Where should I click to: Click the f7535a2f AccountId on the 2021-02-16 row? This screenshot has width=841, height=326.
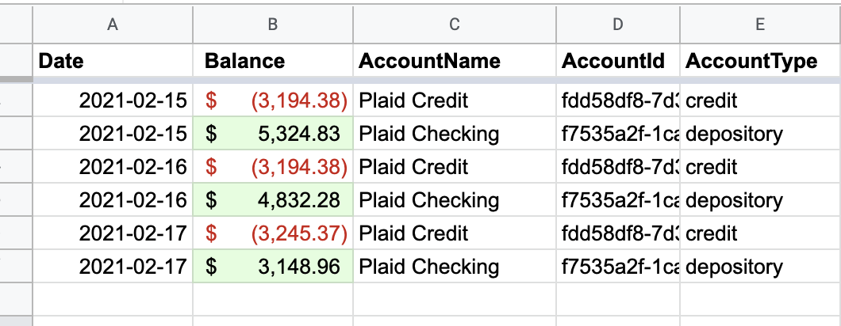click(x=618, y=199)
